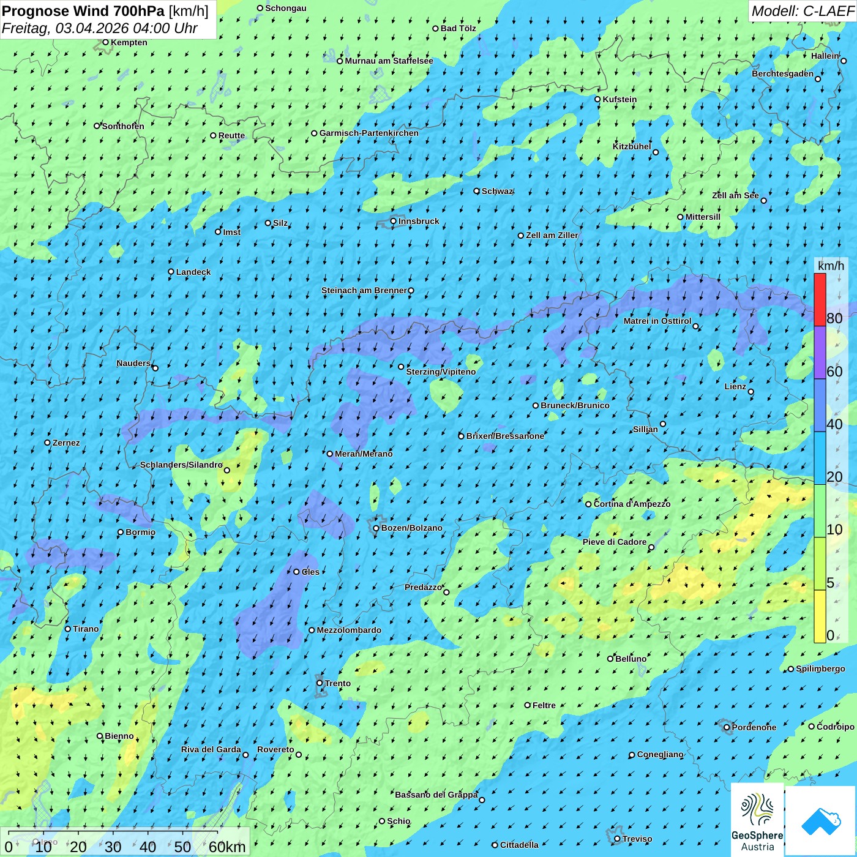Image resolution: width=857 pixels, height=857 pixels.
Task: Click the 'Spilimbergo' label
Action: tap(820, 668)
